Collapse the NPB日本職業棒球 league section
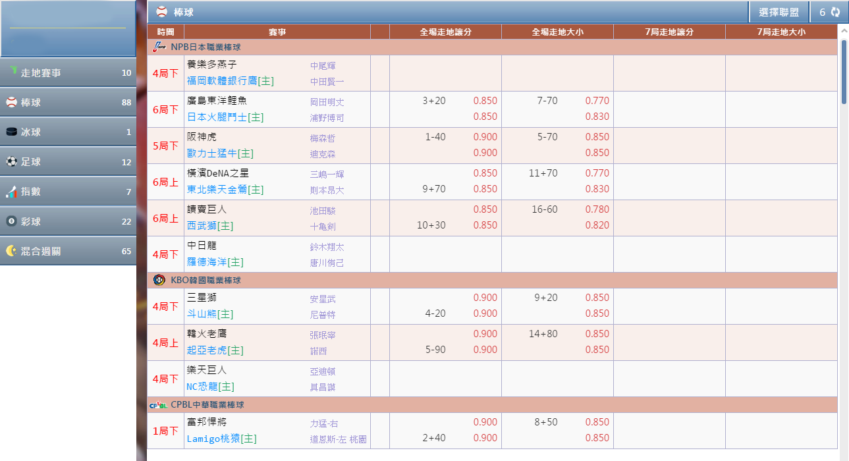849x461 pixels. tap(492, 47)
